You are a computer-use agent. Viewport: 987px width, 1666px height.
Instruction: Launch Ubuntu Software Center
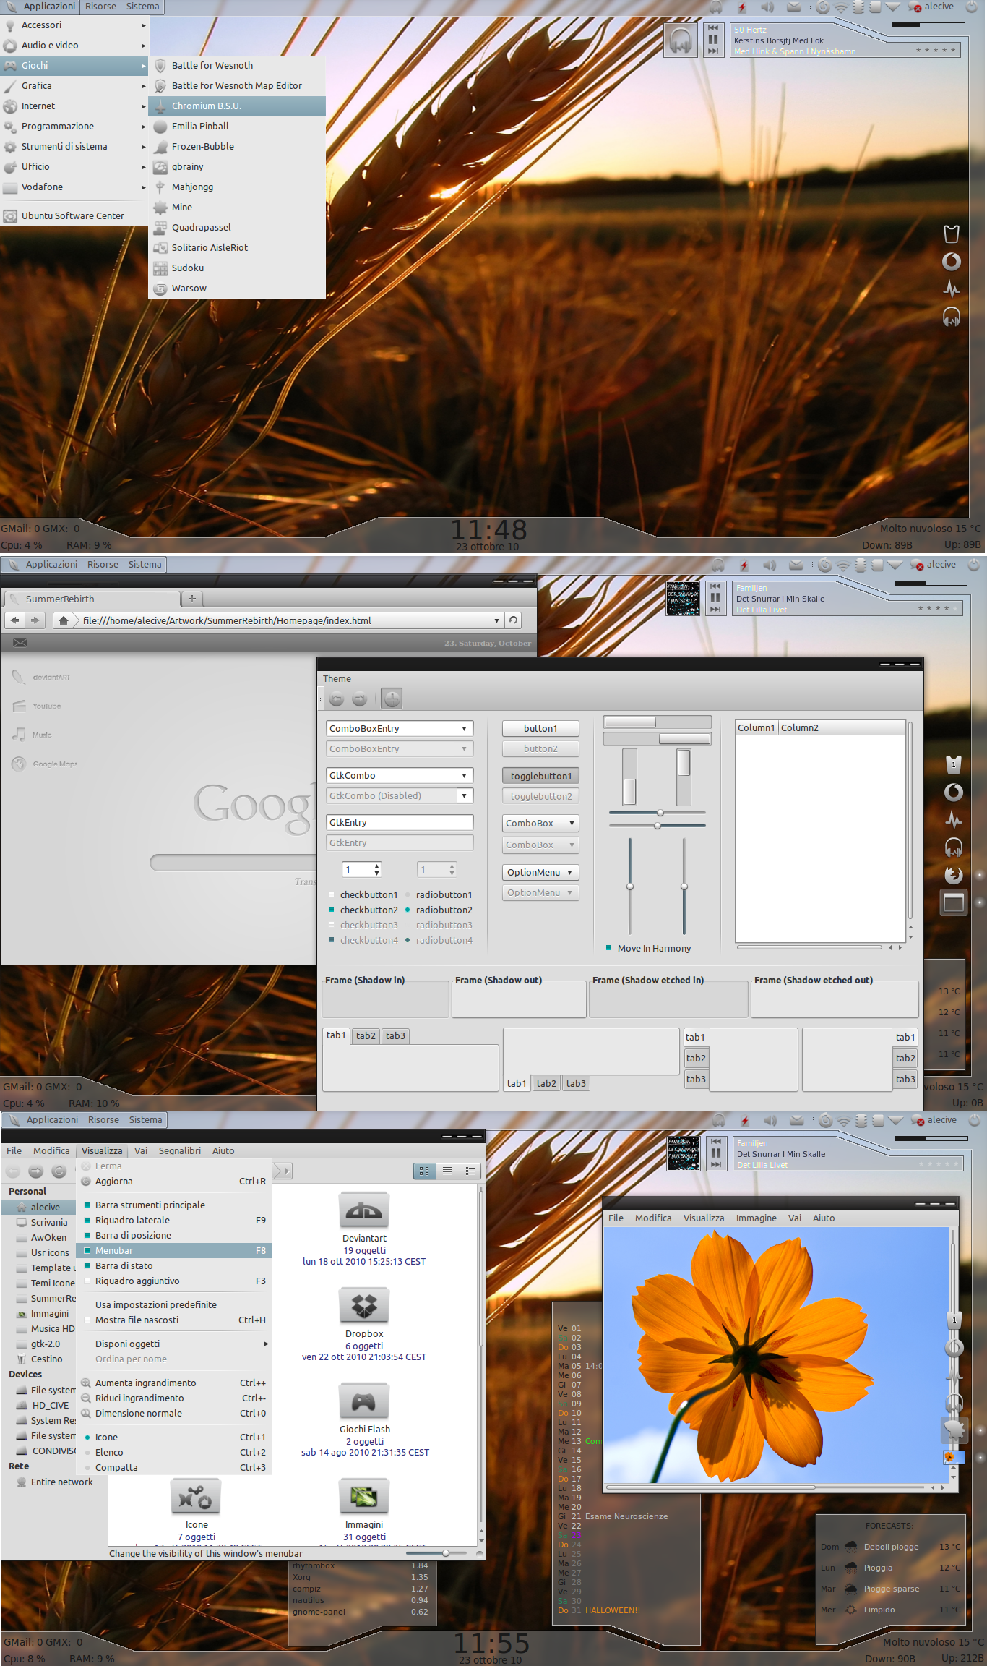tap(73, 215)
